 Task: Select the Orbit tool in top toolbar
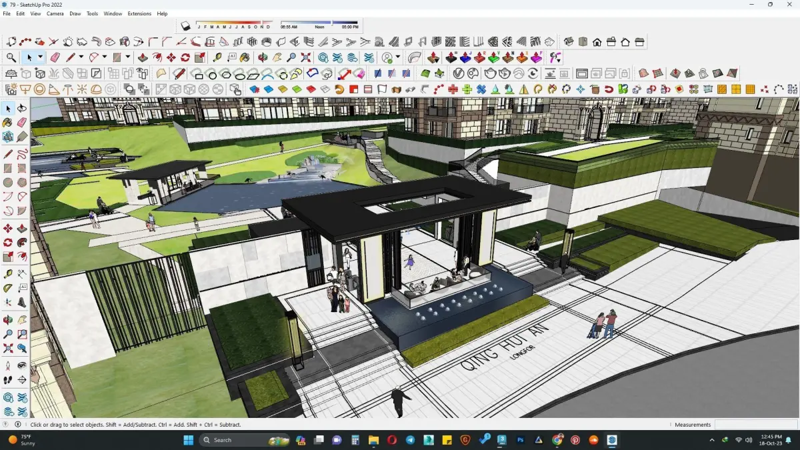[263, 58]
